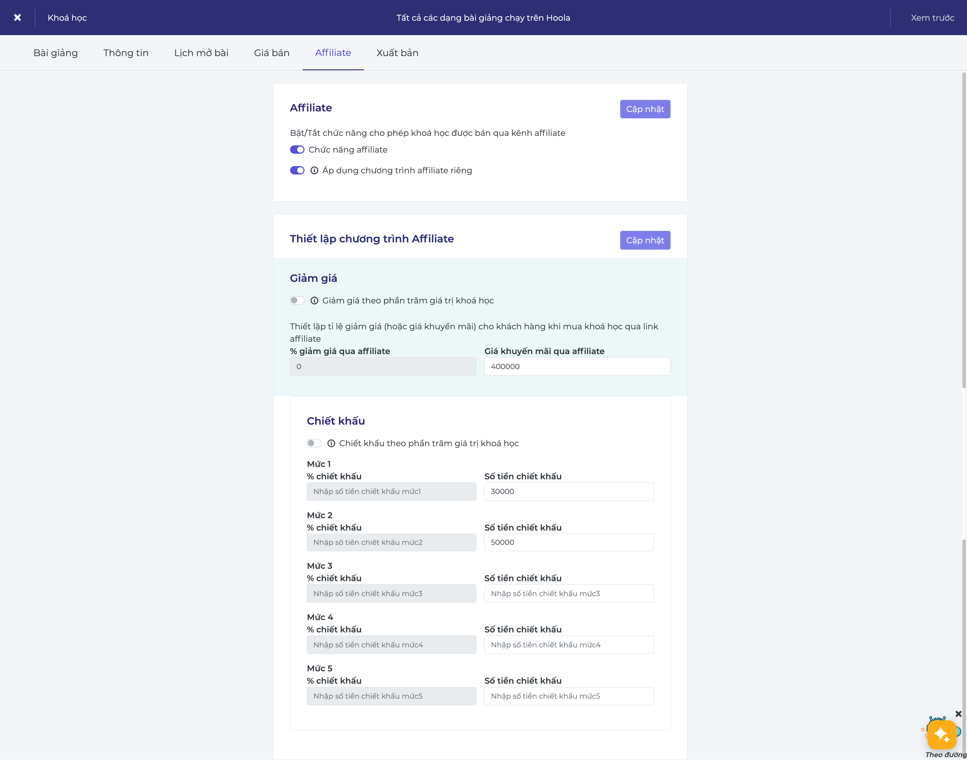Click info icon next to Giảm giá toggle
The image size is (967, 760).
314,300
